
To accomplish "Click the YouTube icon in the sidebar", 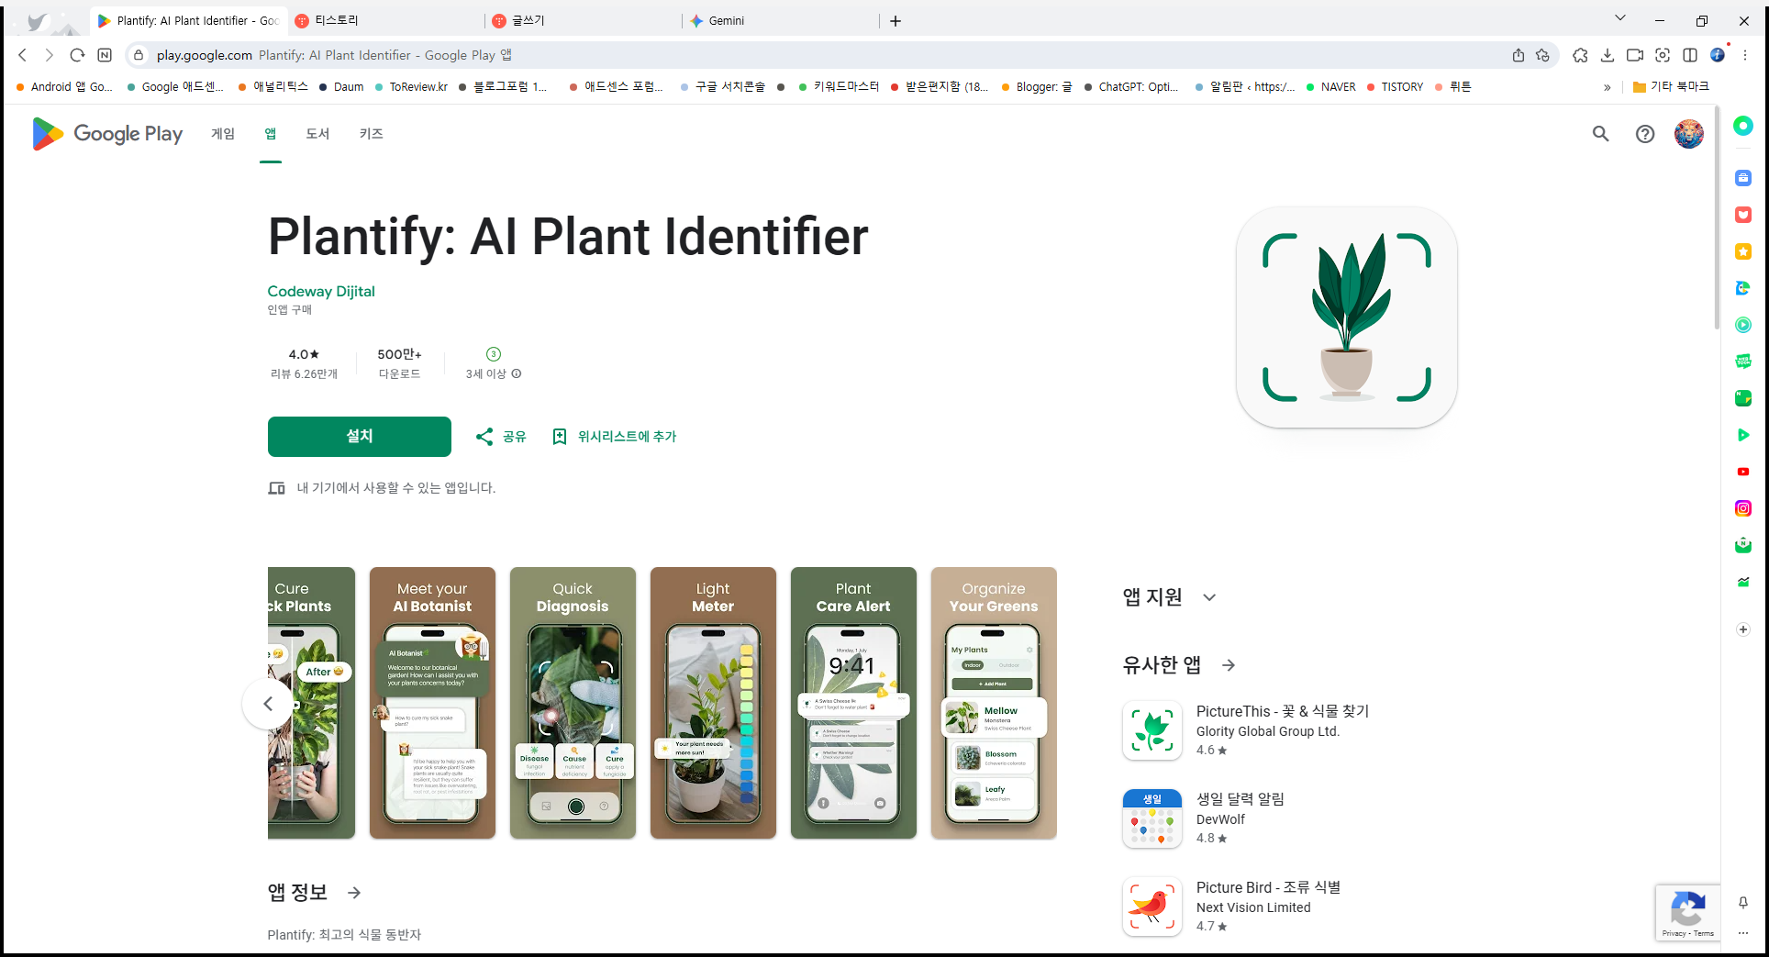I will [x=1743, y=472].
